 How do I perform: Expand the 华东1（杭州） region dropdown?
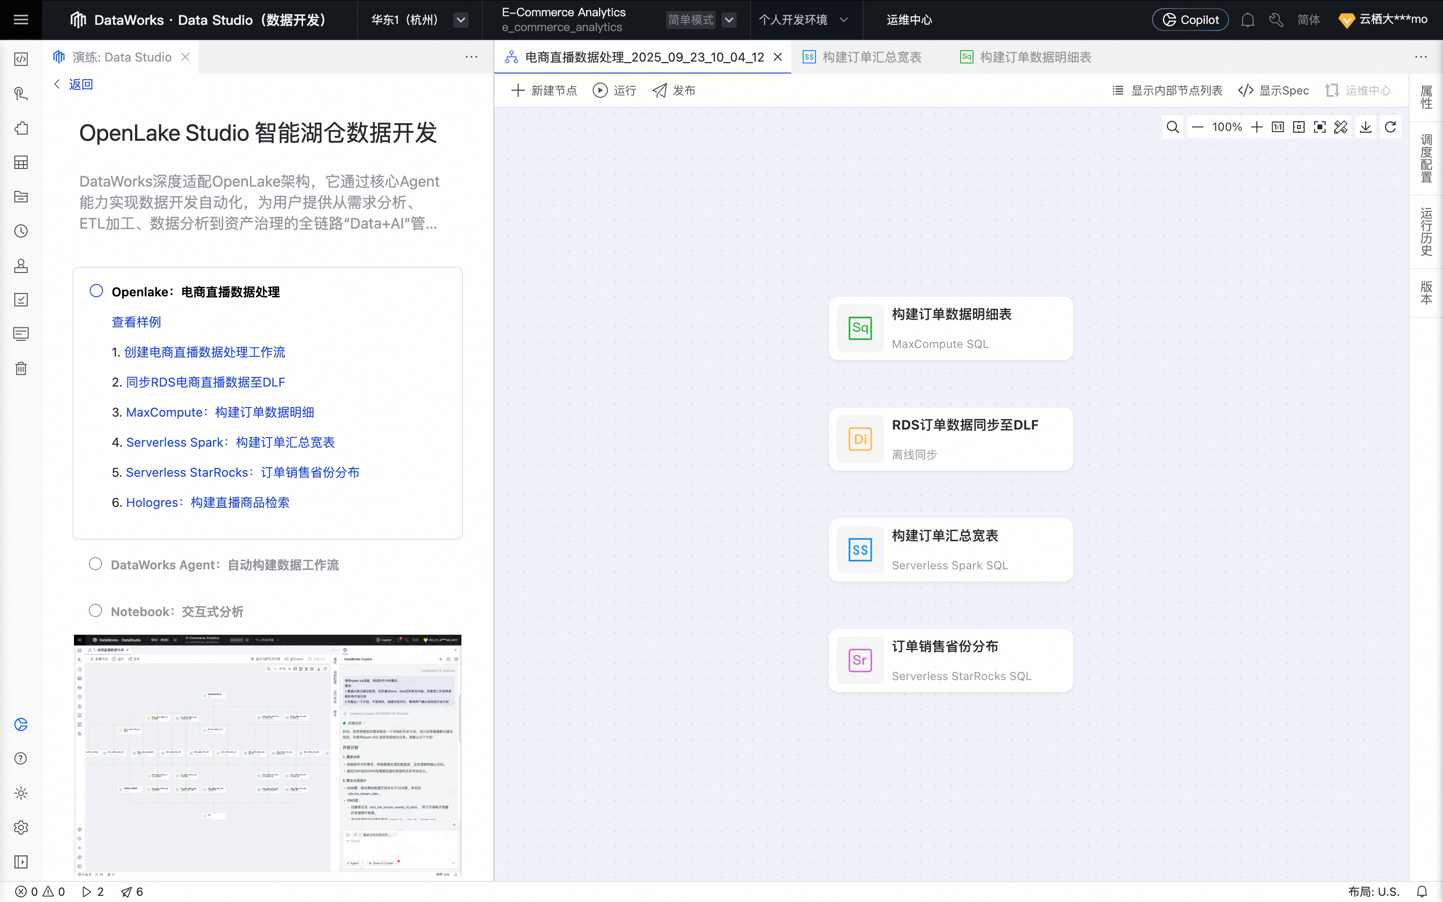pos(460,20)
